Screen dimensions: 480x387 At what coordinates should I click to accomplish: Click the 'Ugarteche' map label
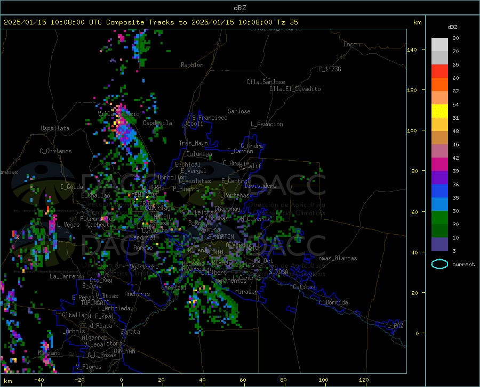144,267
